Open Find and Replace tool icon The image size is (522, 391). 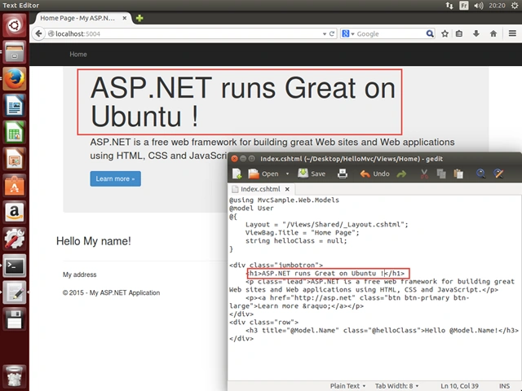tap(498, 174)
